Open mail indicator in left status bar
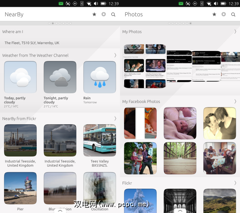240x213 pixels. (x=61, y=3)
